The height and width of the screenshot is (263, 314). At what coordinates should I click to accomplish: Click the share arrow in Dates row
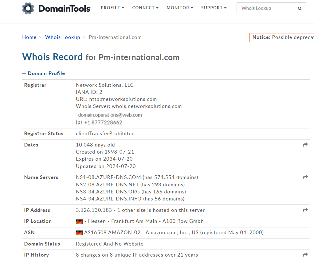(x=305, y=145)
